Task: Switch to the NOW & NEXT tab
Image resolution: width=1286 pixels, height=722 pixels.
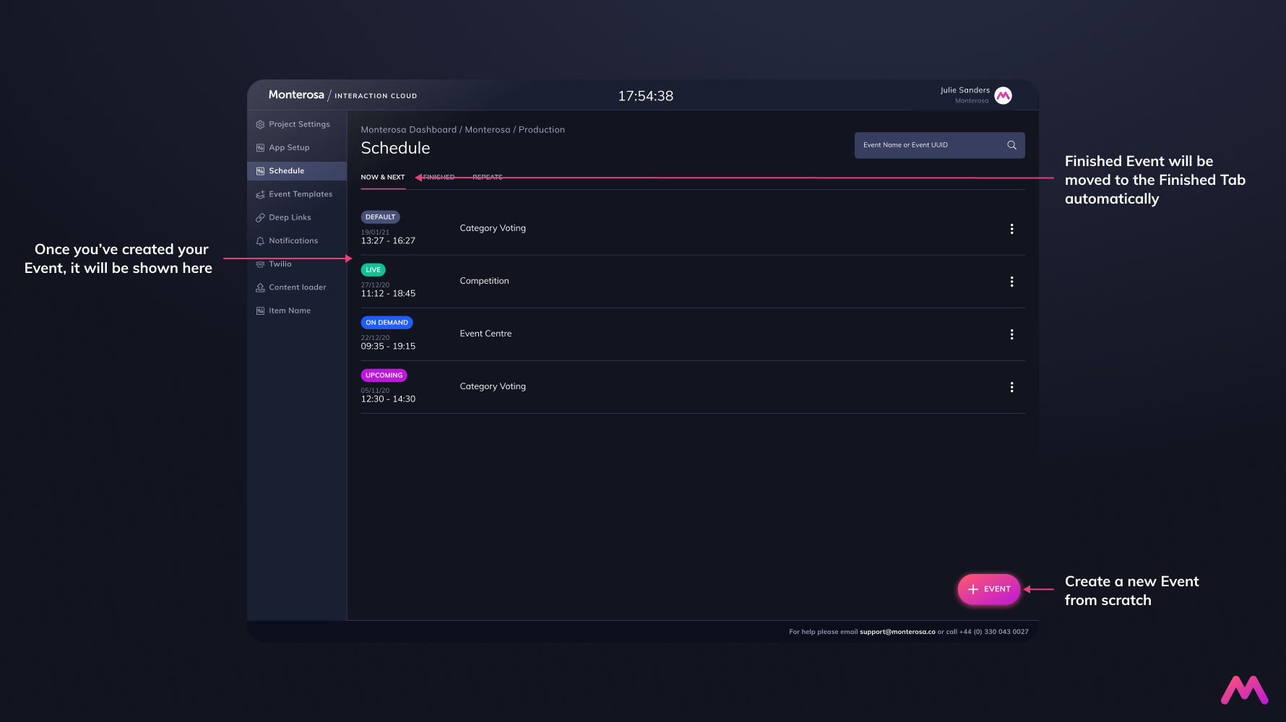Action: coord(383,178)
